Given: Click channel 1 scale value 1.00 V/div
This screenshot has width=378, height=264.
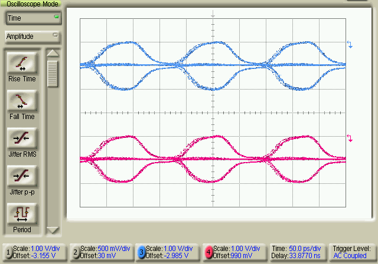Looking at the screenshot, I should [x=45, y=248].
